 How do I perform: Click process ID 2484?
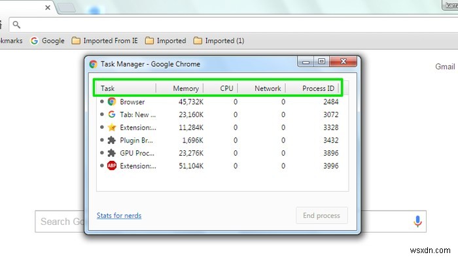331,101
